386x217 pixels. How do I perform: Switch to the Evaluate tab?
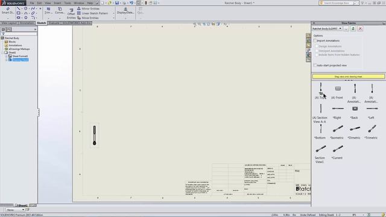coord(54,23)
